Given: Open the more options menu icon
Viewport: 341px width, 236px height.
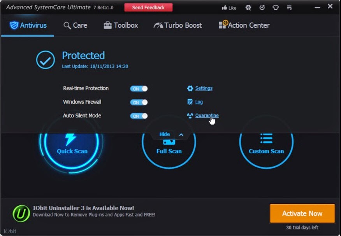Looking at the screenshot, I should 289,8.
